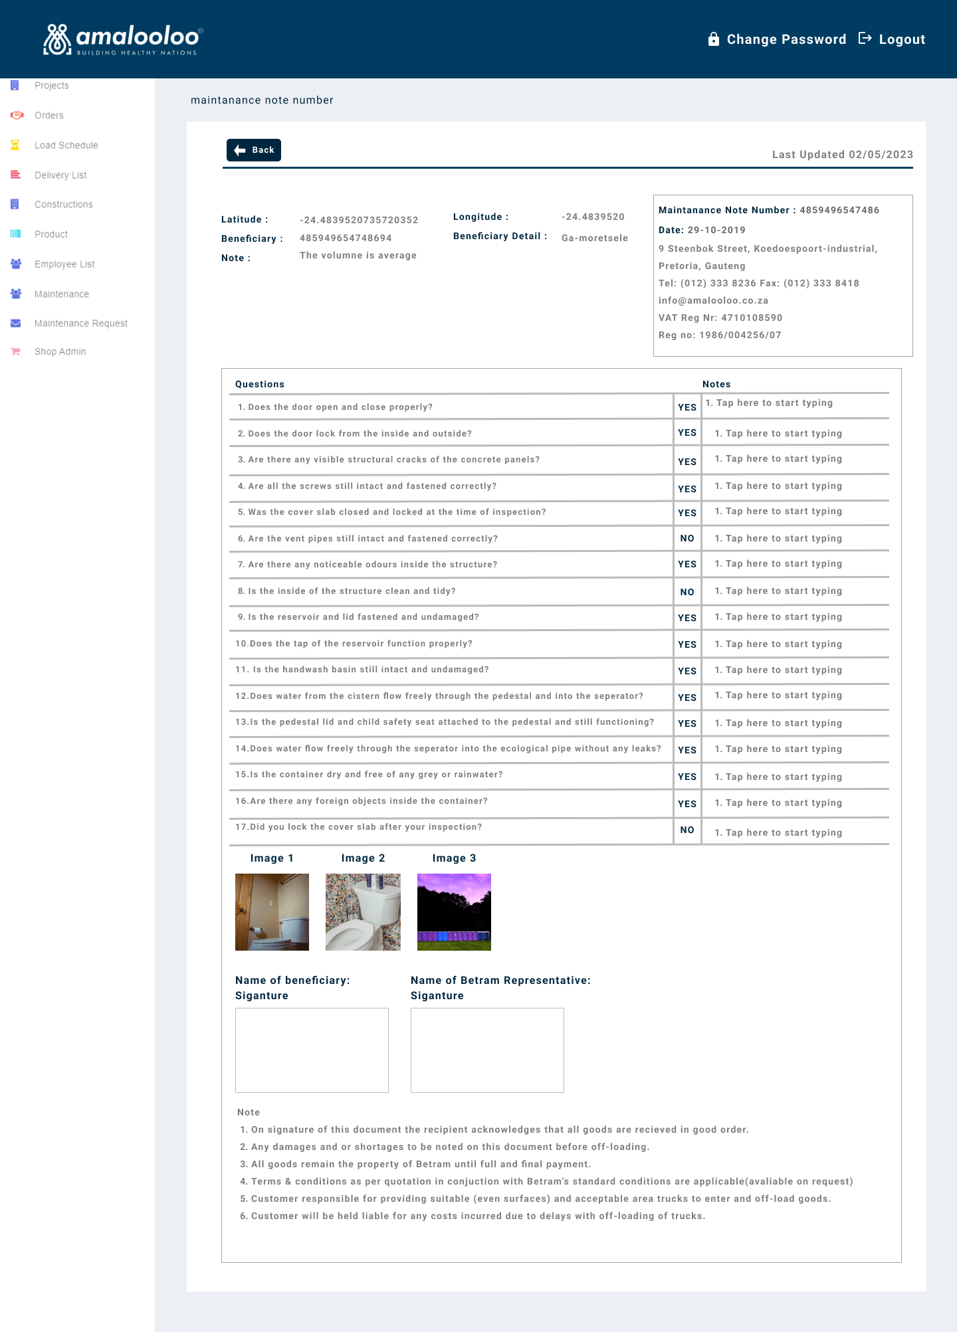Screen dimensions: 957x1332
Task: Click the YES answer for question 3
Action: click(687, 462)
